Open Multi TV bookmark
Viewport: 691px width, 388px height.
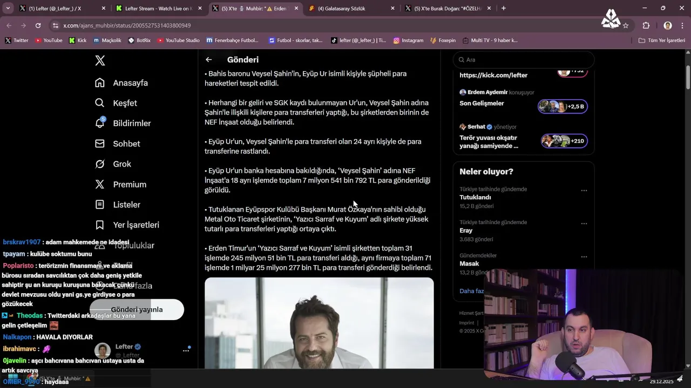click(490, 40)
